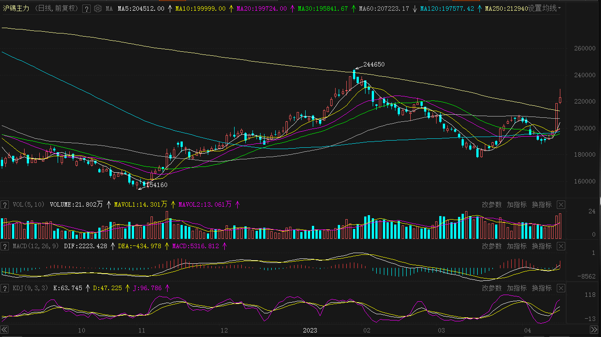Image resolution: width=601 pixels, height=337 pixels.
Task: Click 改参数 in the VOL panel
Action: [492, 205]
